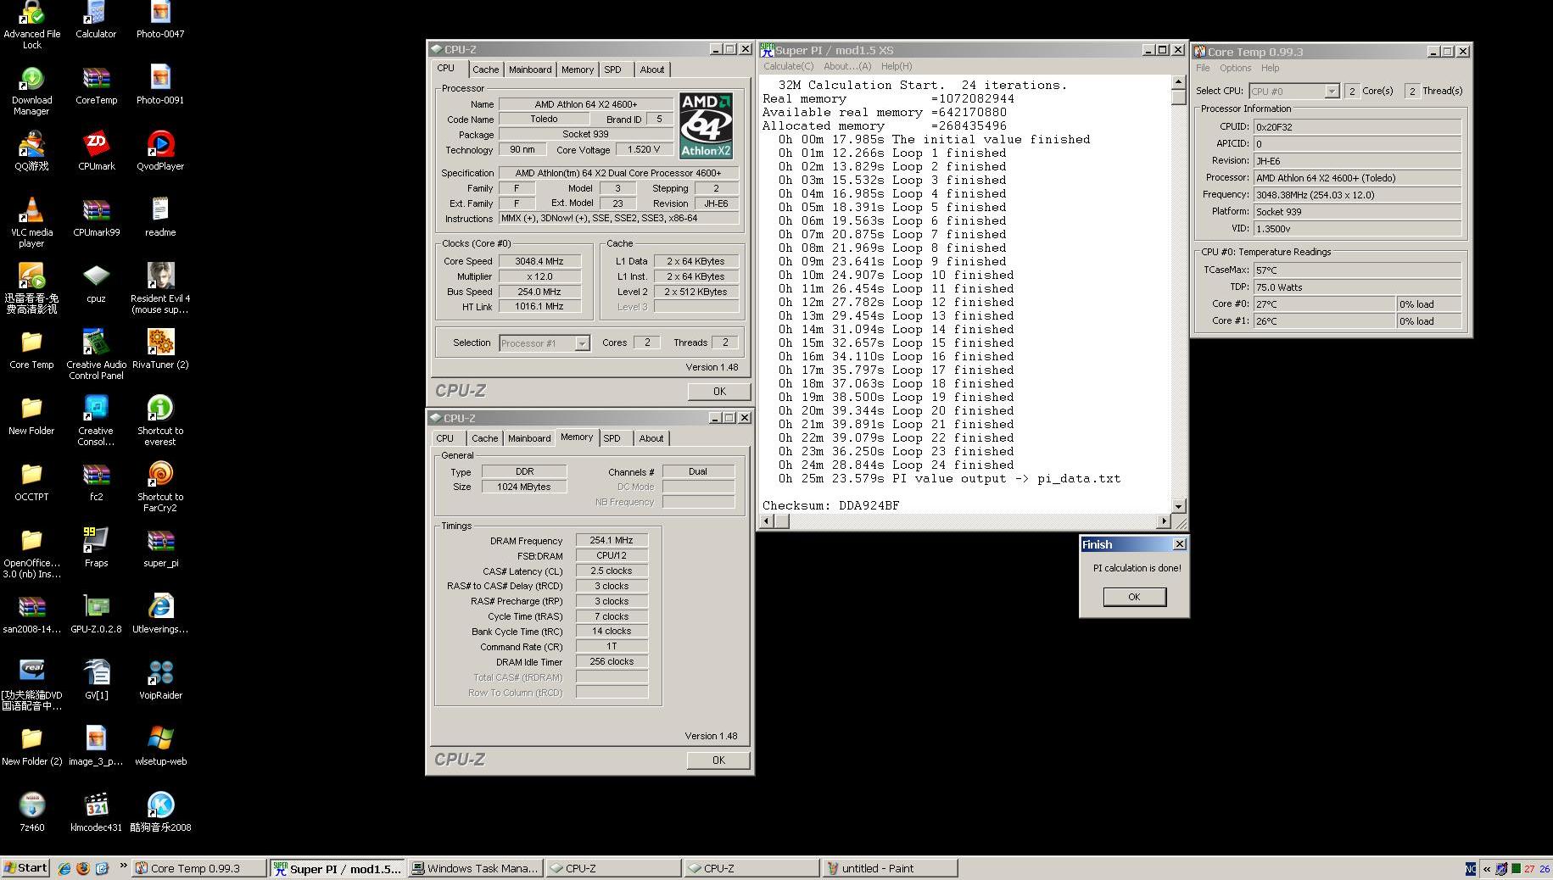
Task: Click Super PI vertical scrollbar down arrow
Action: click(1178, 506)
